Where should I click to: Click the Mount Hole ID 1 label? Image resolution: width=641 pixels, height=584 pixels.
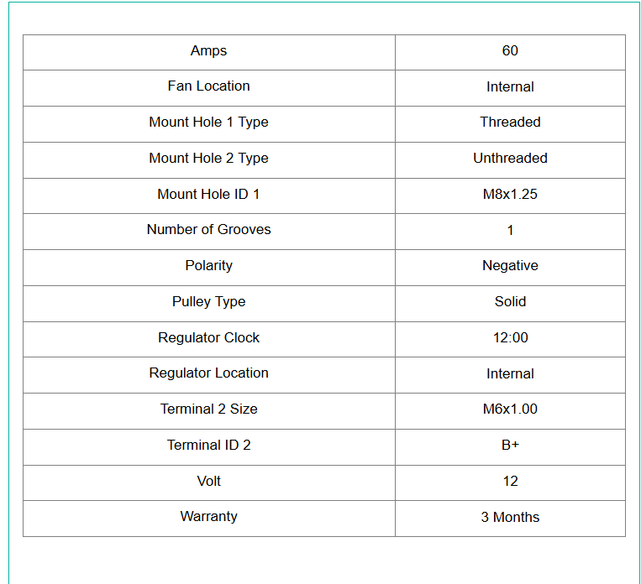pyautogui.click(x=208, y=195)
